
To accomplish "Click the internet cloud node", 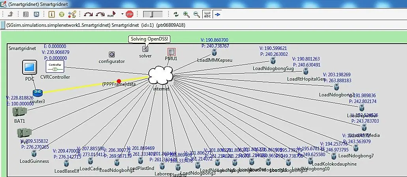I will click(161, 76).
